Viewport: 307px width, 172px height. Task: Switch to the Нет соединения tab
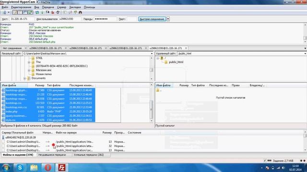click(12, 48)
